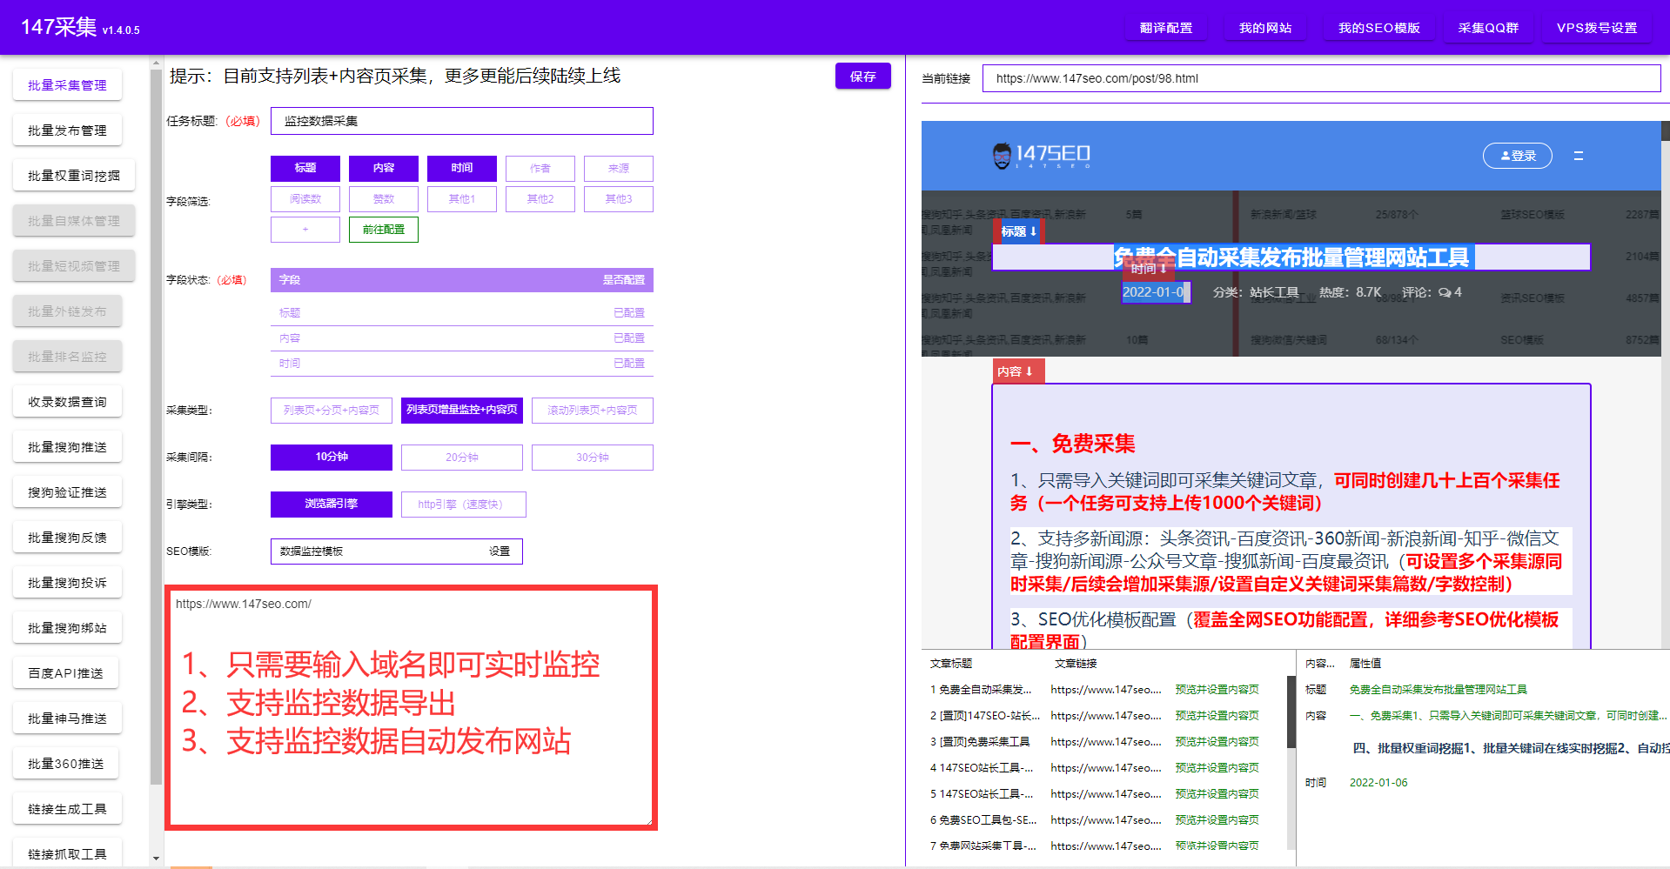This screenshot has width=1670, height=869.
Task: Click the 时间 sort-down tag overlay
Action: [x=1150, y=269]
